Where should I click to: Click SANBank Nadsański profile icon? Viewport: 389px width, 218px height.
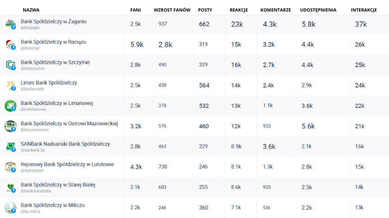tap(10, 146)
